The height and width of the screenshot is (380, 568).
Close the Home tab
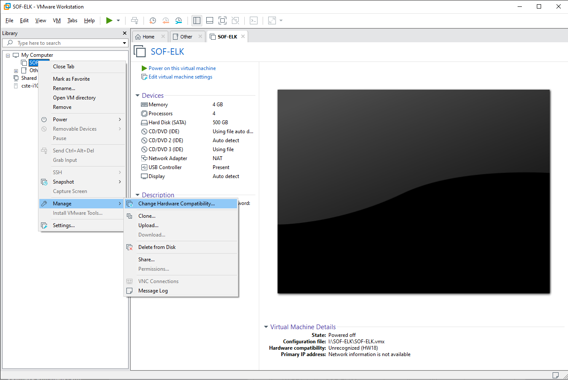point(163,37)
